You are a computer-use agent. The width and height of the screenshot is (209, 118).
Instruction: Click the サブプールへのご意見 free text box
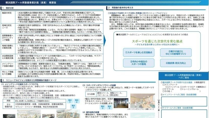tap(184, 114)
